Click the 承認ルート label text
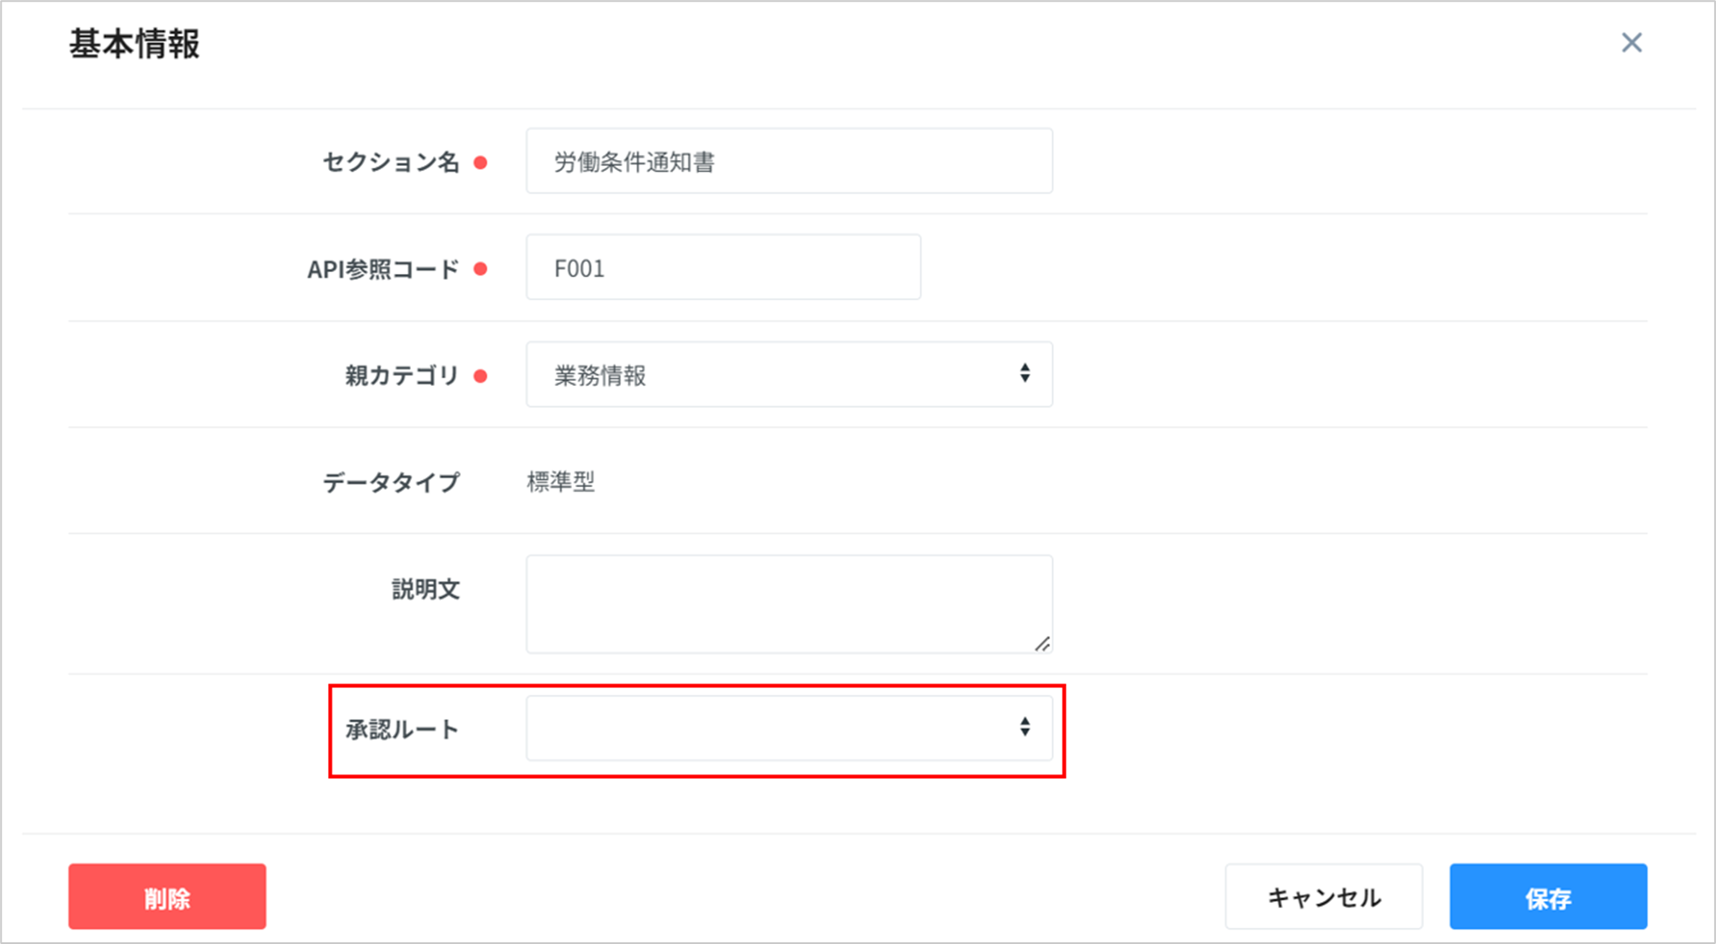The height and width of the screenshot is (944, 1716). click(402, 729)
